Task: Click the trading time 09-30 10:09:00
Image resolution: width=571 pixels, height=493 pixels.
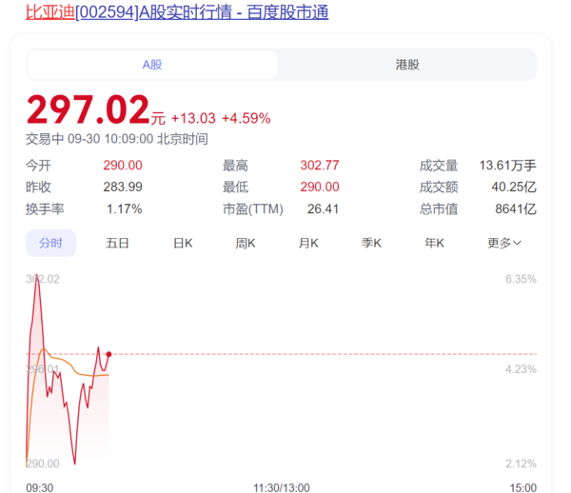Action: (110, 139)
